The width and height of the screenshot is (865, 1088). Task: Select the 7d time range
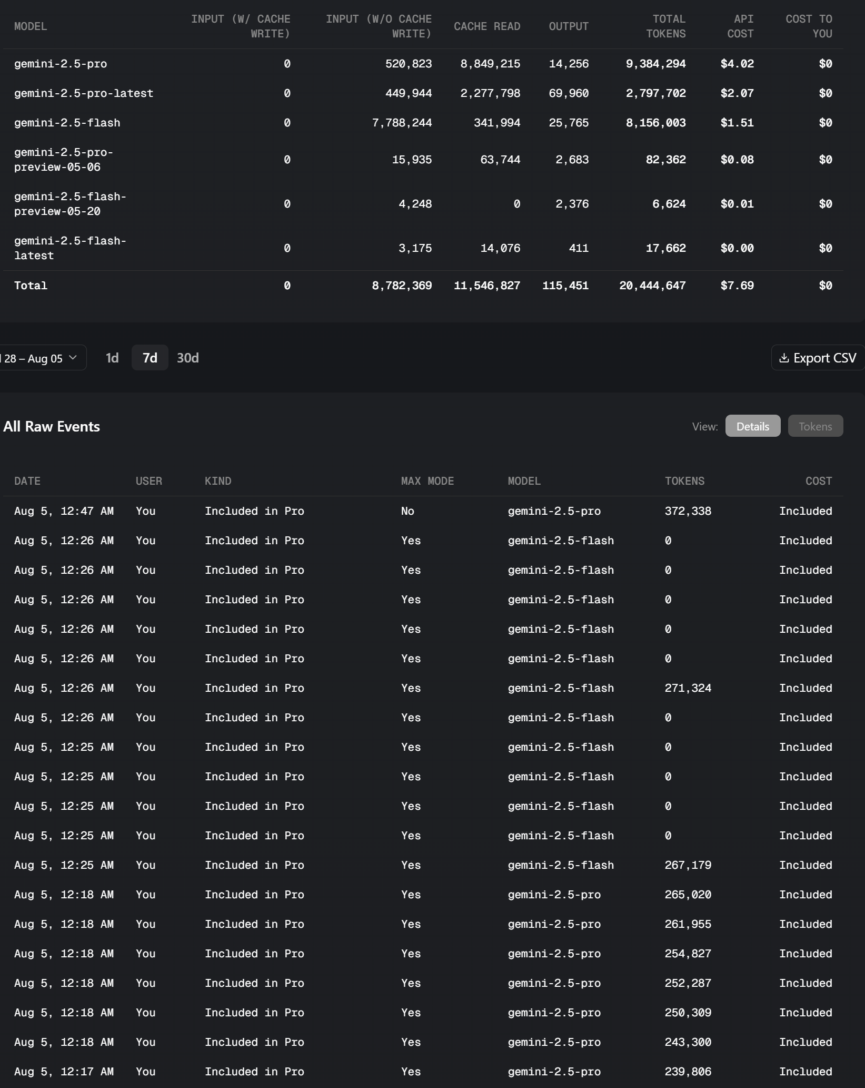coord(150,358)
